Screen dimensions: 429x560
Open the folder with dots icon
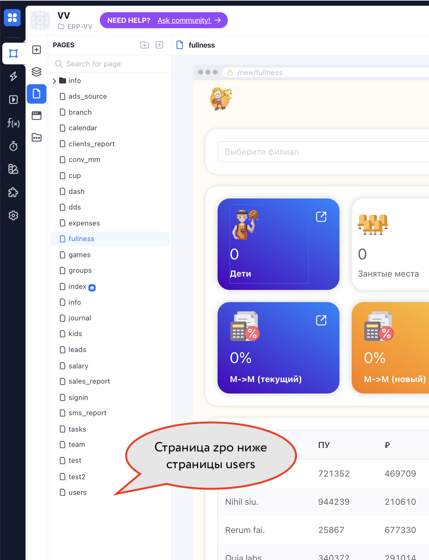37,138
